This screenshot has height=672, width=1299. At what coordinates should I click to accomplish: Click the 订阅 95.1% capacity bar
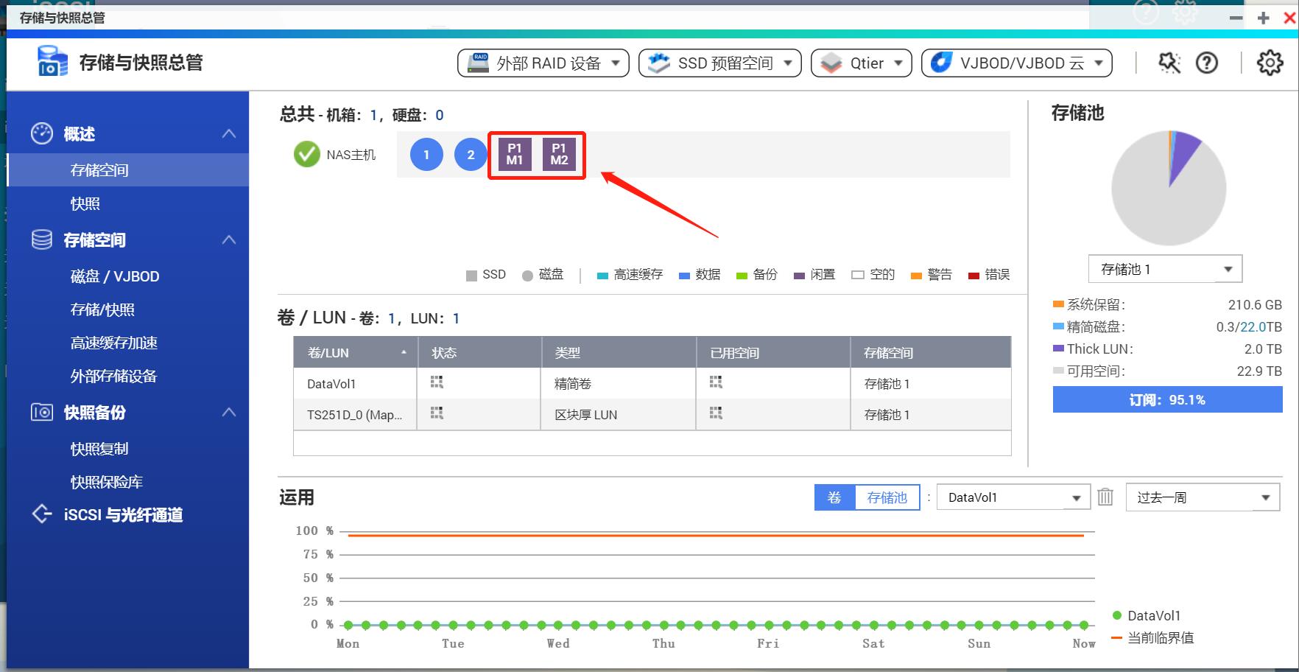1167,399
